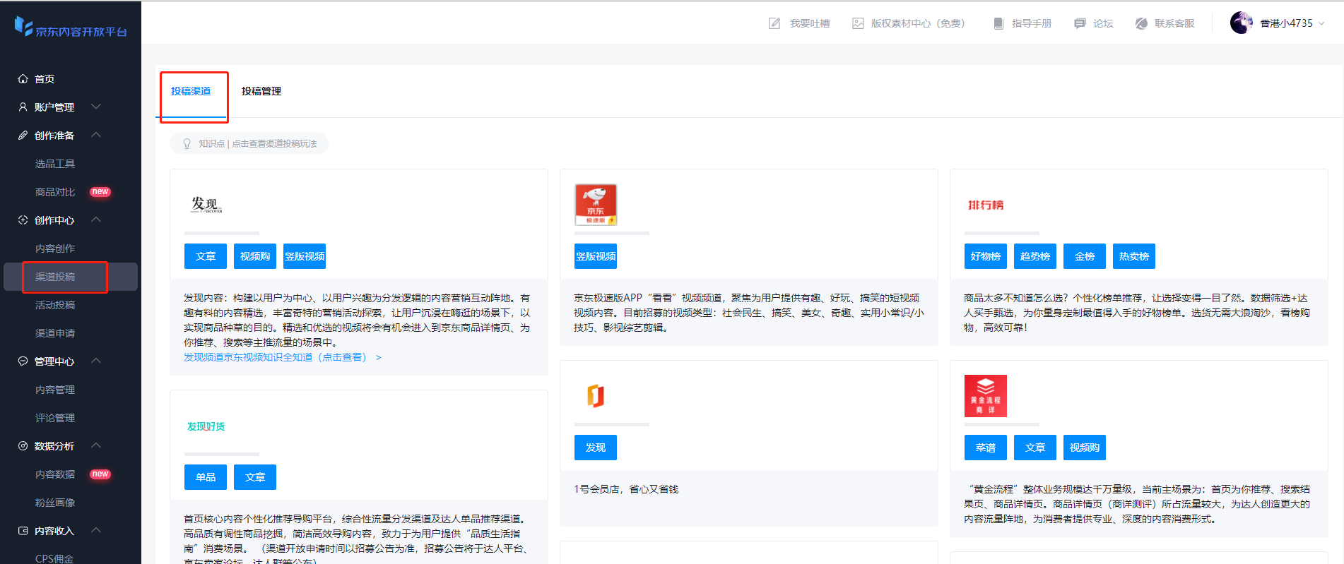
Task: Open the 发现频道京东视频知识全知道 link
Action: click(283, 357)
